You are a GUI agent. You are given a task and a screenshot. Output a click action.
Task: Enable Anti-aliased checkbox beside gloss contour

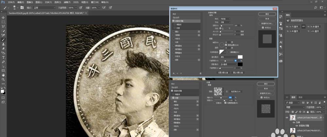click(228, 52)
